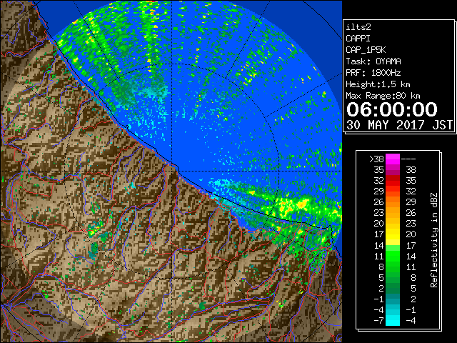Screen dimensions: 457x343
Task: Click the orange 23 dBZ legend swatch
Action: 393,213
